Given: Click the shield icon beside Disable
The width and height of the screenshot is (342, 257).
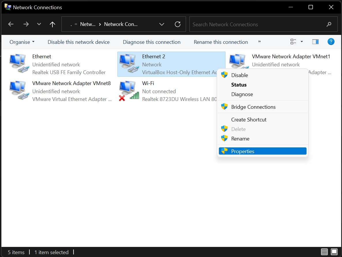Looking at the screenshot, I should [224, 75].
